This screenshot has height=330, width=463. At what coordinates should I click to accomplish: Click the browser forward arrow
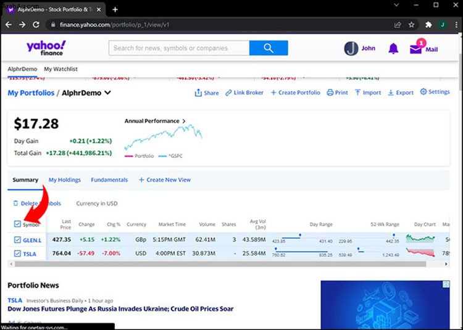click(22, 25)
